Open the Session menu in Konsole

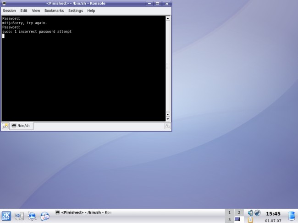(9, 11)
